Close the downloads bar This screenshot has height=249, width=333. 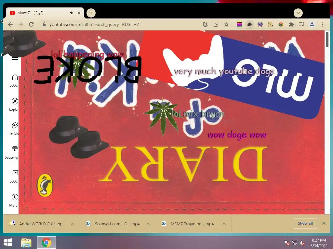[324, 223]
